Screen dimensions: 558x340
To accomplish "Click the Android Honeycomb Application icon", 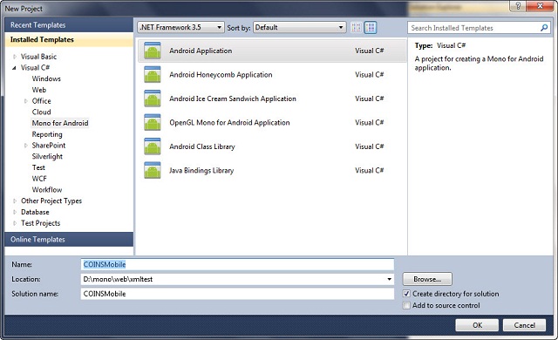I will tap(153, 75).
